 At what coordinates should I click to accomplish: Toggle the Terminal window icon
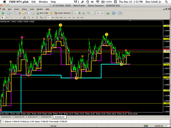[28, 13]
